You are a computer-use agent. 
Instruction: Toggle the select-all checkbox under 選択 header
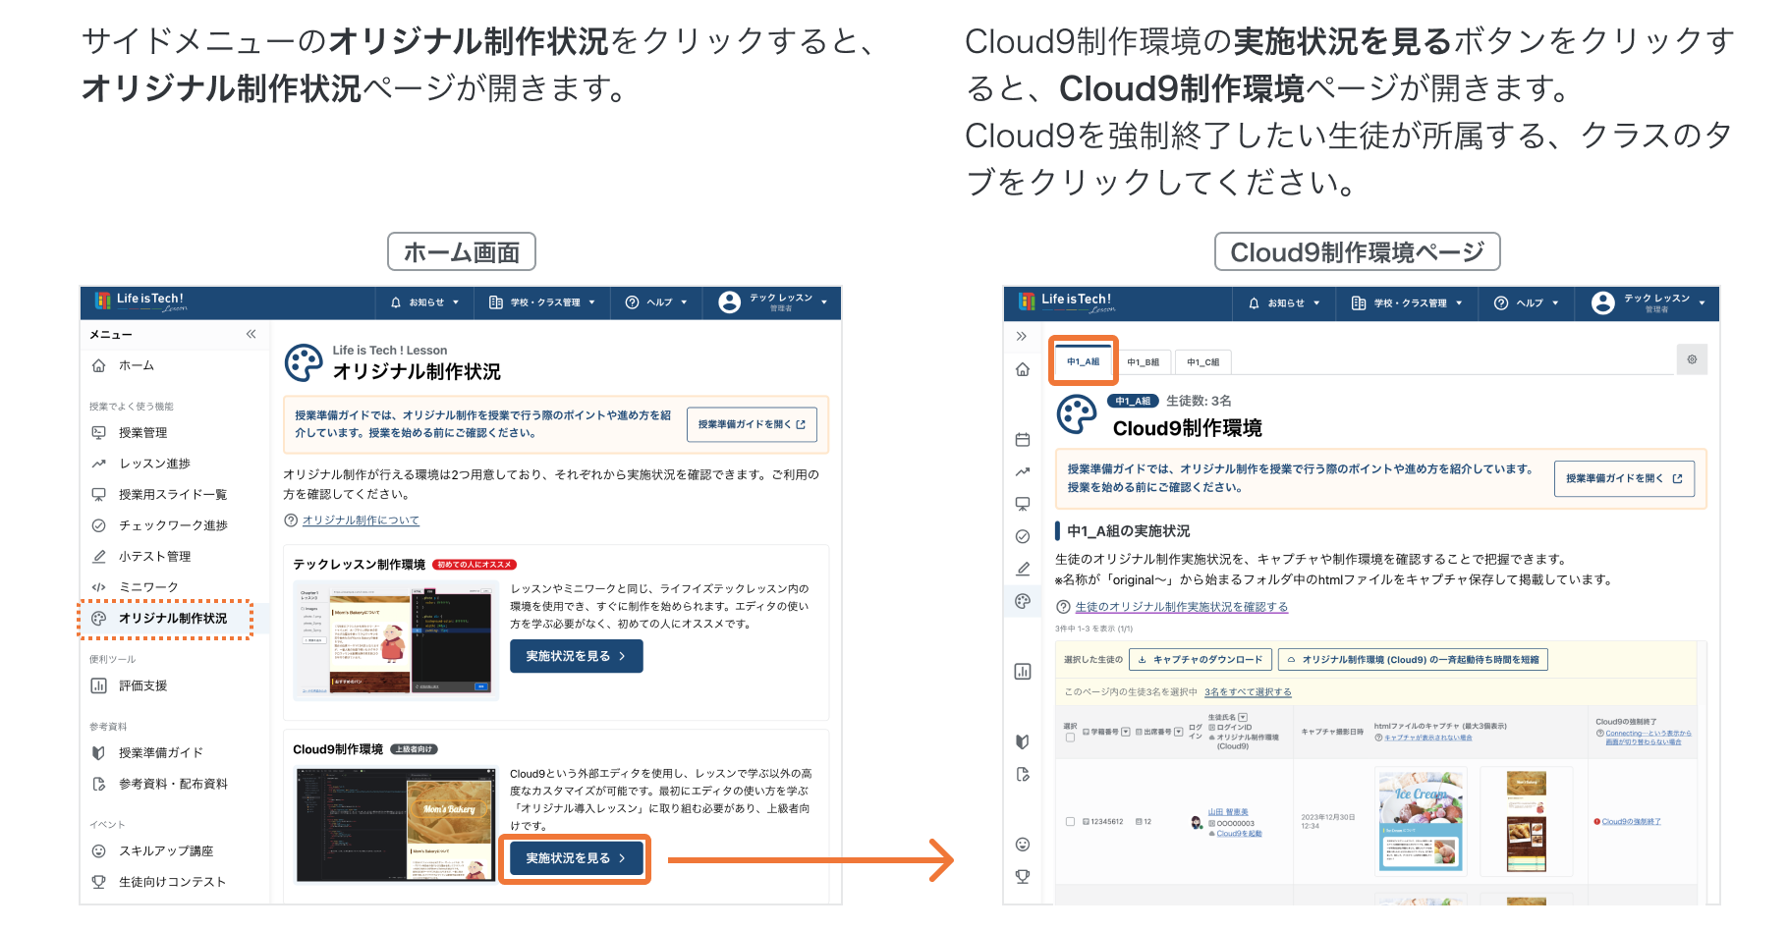click(1070, 737)
